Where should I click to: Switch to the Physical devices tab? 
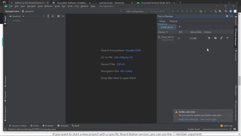point(173,21)
